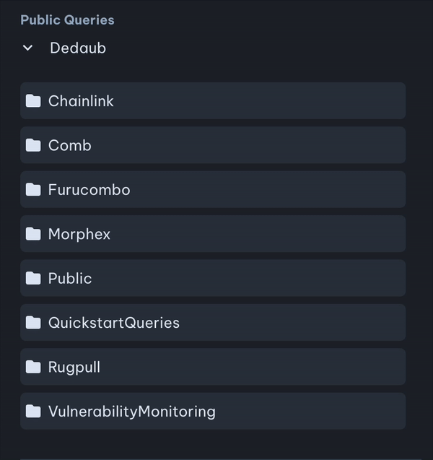Open the Comb folder label

point(69,145)
